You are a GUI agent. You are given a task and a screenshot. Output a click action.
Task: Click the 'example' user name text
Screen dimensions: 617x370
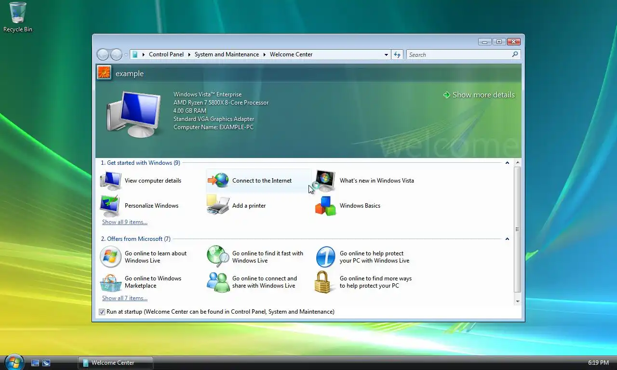[130, 74]
